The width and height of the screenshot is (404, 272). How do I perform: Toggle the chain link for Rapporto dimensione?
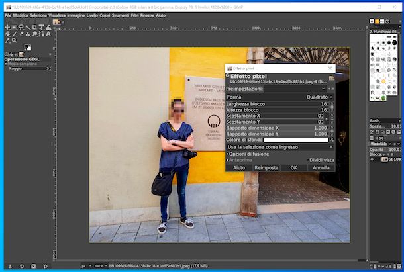click(x=332, y=131)
